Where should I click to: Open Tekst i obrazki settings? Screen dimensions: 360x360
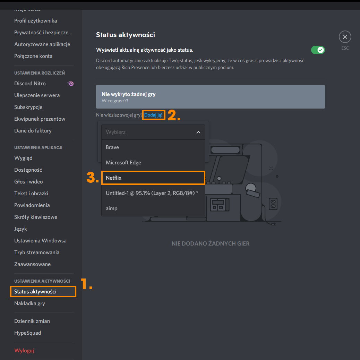(x=31, y=194)
